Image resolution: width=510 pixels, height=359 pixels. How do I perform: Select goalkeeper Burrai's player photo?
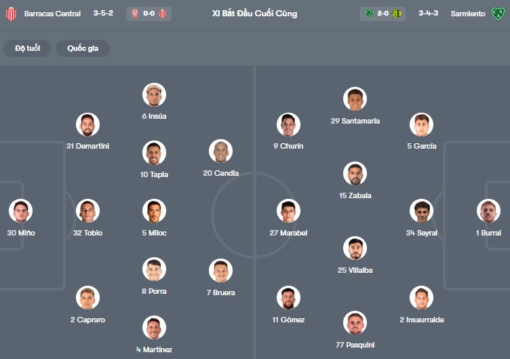tap(488, 211)
